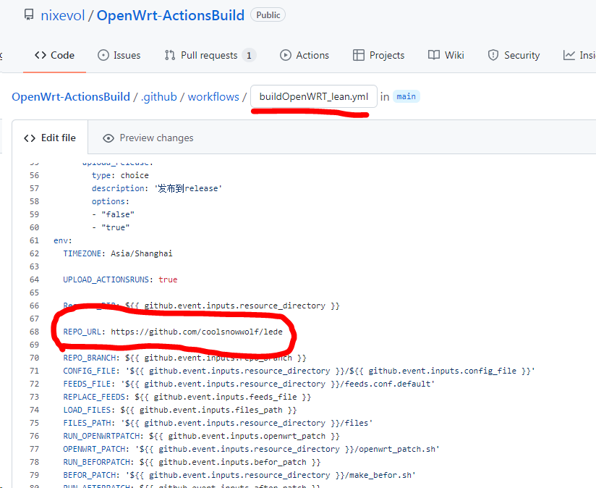Click the FEEDS_FILE feeds.conf.default line

pyautogui.click(x=249, y=384)
